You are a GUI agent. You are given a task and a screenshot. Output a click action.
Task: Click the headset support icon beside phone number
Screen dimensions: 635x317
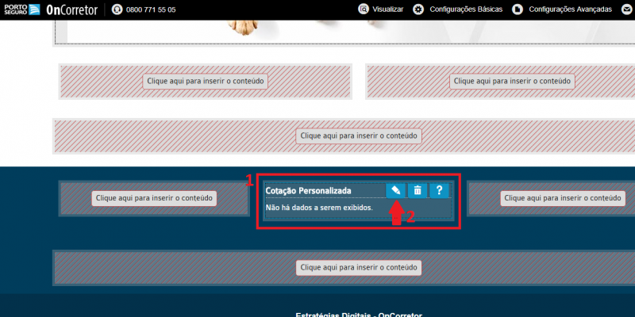(x=117, y=10)
